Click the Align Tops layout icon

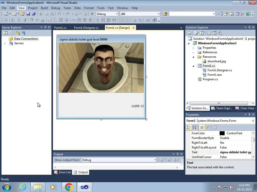coord(31,20)
